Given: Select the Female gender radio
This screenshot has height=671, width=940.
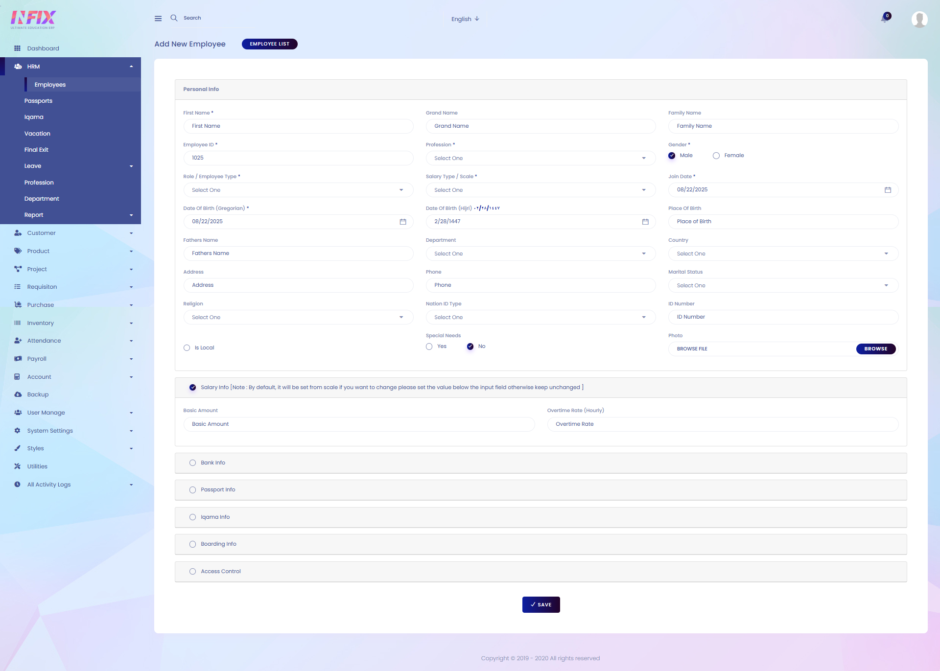Looking at the screenshot, I should pyautogui.click(x=716, y=156).
